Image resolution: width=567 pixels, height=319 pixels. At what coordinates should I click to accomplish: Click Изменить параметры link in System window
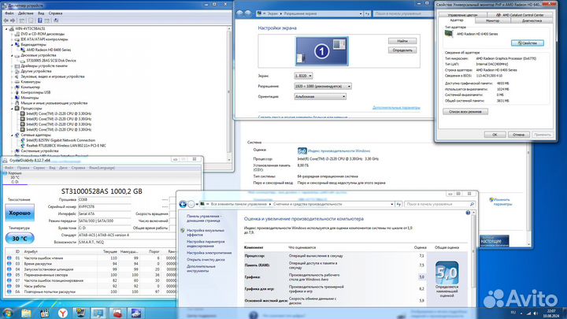click(x=502, y=202)
